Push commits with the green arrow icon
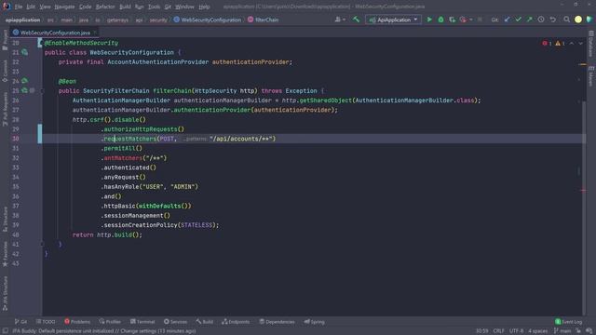Screen dimensions: 596x335 point(530,20)
